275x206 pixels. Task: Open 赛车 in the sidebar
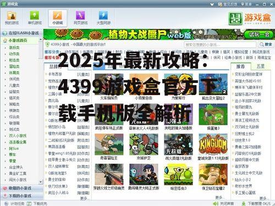pyautogui.click(x=13, y=155)
